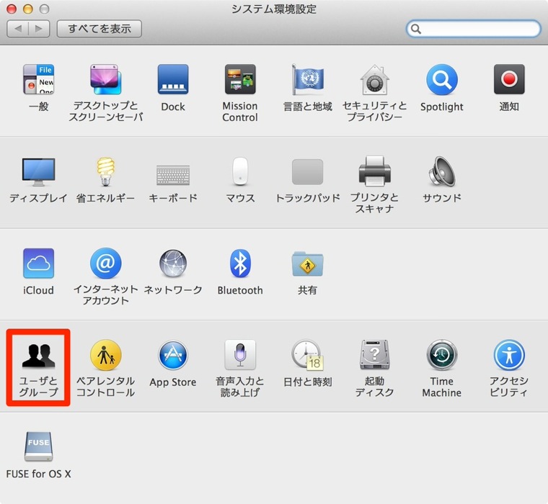
Task: Click the magnifier icon in search field
Action: click(x=415, y=29)
